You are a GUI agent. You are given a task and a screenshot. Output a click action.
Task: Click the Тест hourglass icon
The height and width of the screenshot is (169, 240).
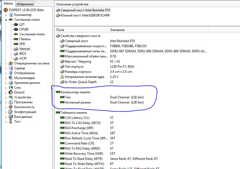[x=11, y=122]
